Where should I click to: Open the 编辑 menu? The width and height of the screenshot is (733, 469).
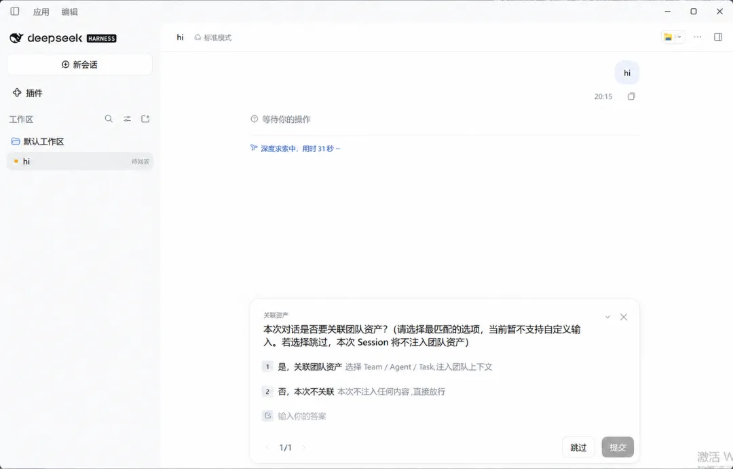pos(70,12)
